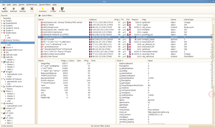Image resolution: width=215 pixels, height=128 pixels.
Task: Click the Sin source icon
Action: tap(4, 52)
